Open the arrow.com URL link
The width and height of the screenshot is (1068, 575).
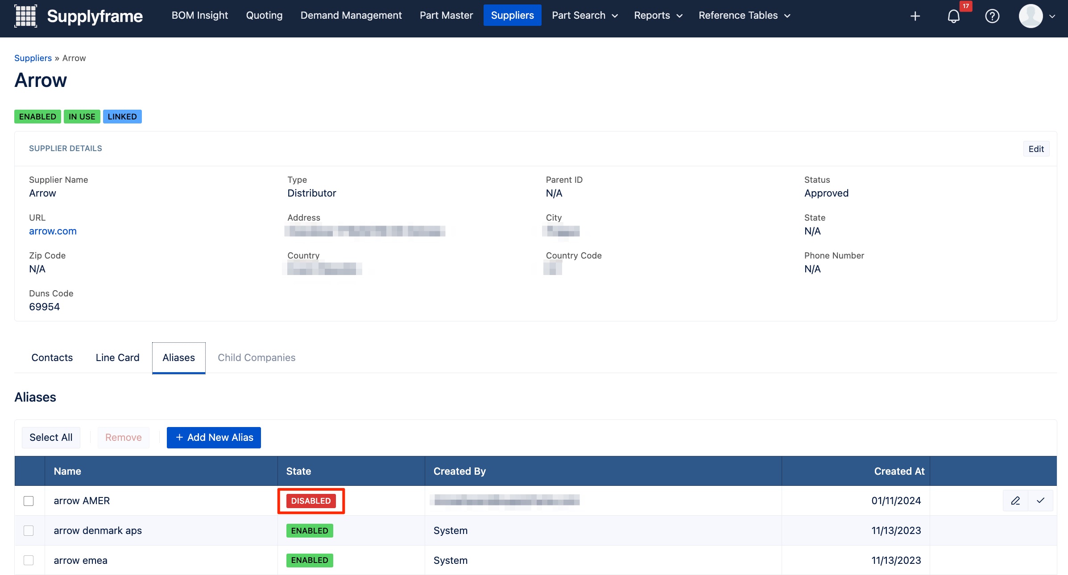click(53, 231)
